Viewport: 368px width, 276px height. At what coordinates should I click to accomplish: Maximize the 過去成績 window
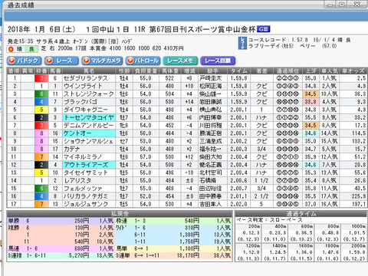[x=343, y=4]
